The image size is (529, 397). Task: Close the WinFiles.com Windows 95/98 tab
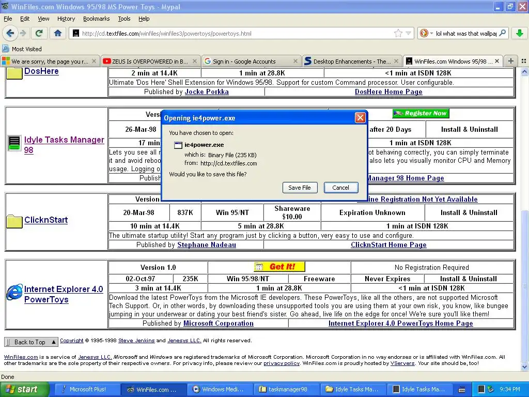point(497,61)
